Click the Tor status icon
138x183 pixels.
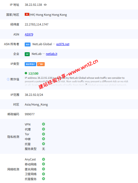43,134
